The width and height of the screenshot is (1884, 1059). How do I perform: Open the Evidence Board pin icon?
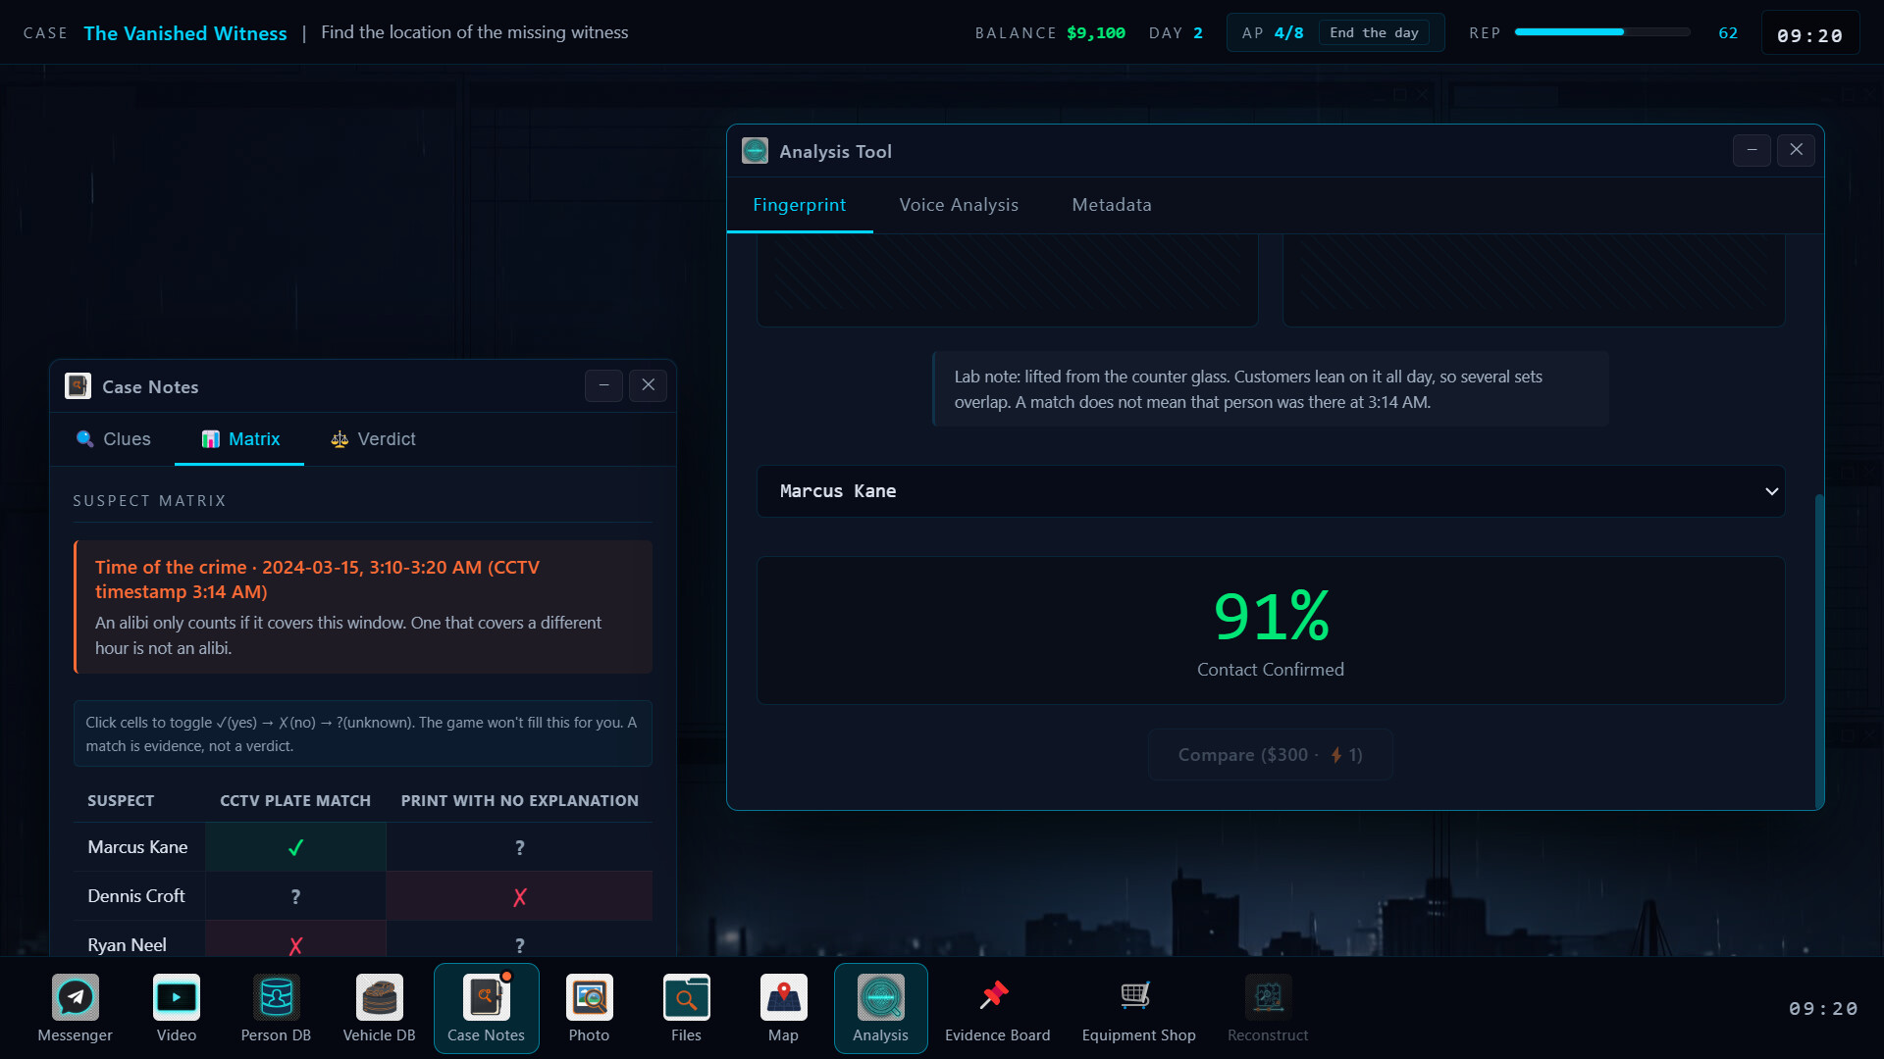point(997,1008)
